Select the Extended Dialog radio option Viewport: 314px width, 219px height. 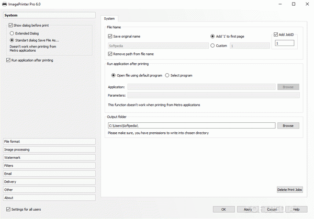12,33
